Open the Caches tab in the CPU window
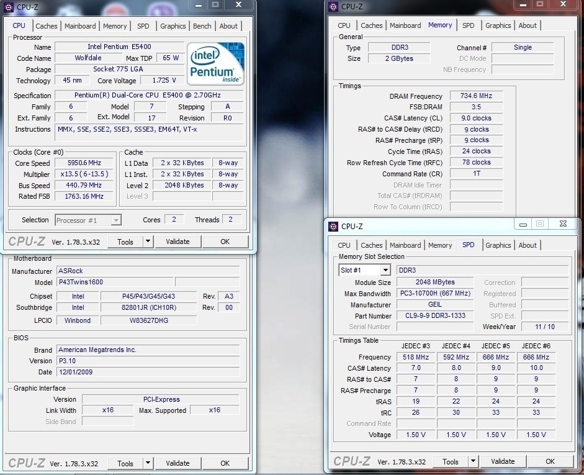This screenshot has height=475, width=584. click(46, 26)
